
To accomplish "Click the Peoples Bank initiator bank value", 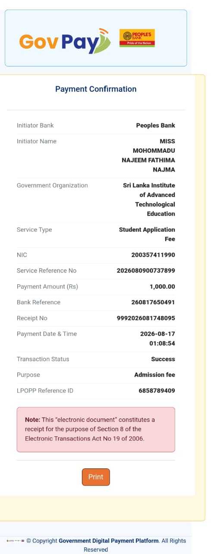I will [x=155, y=126].
